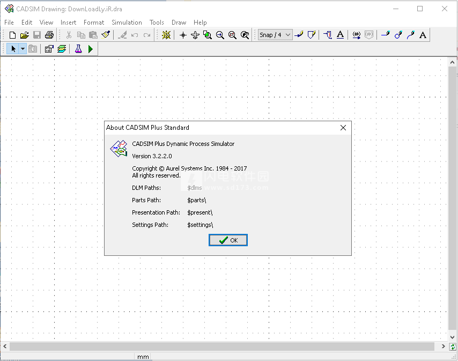
Task: Maximize the CADSIM Drawing window
Action: click(x=420, y=9)
